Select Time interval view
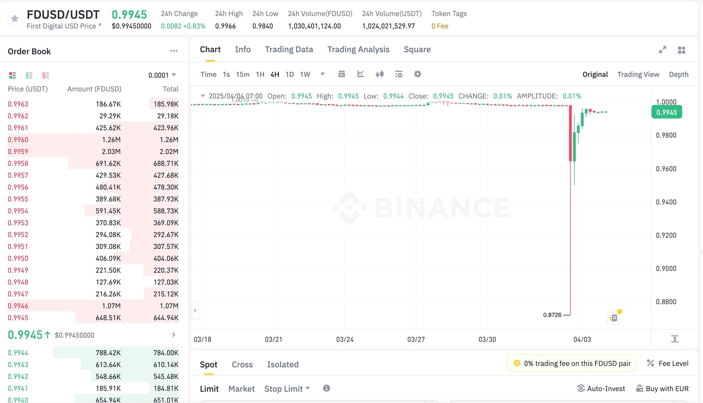The image size is (703, 403). pyautogui.click(x=209, y=74)
